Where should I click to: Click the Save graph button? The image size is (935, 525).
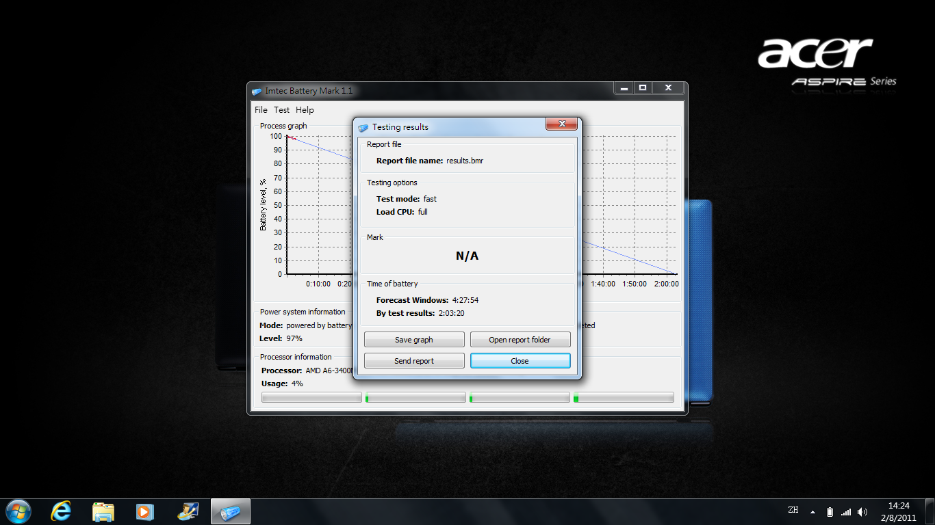click(x=414, y=340)
